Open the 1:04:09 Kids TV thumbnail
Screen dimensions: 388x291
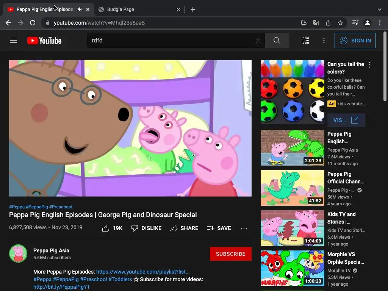point(293,228)
